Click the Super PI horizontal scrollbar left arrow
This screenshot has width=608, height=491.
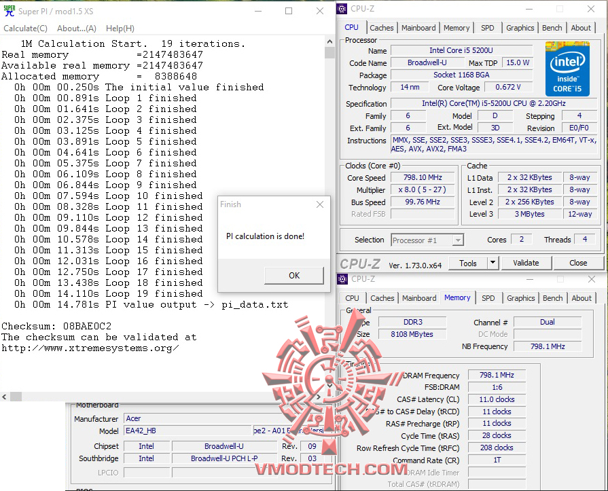click(4, 397)
